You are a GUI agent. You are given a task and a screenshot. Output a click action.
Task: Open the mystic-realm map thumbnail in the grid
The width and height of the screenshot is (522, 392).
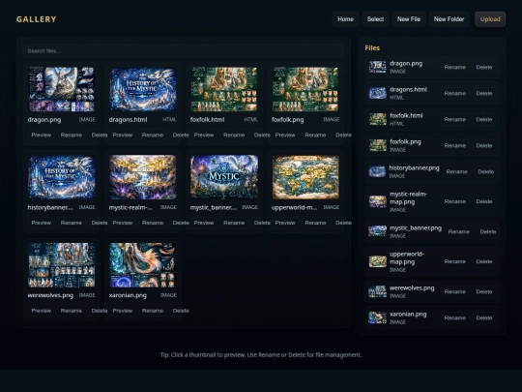click(x=143, y=177)
